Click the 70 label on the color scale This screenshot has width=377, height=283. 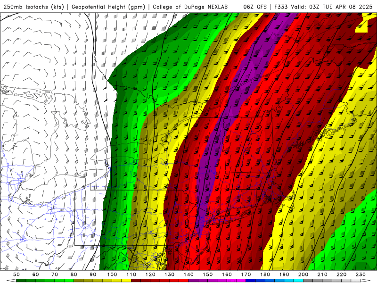[x=55, y=275]
